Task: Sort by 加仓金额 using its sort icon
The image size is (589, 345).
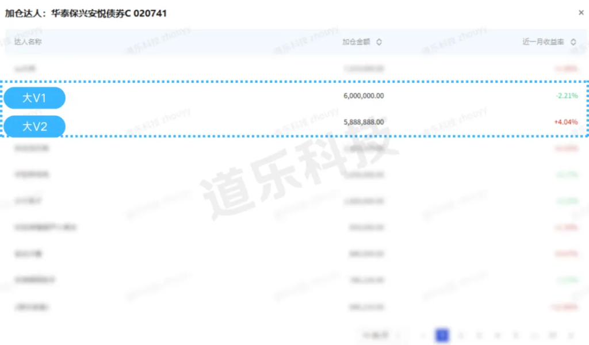Action: click(x=379, y=42)
